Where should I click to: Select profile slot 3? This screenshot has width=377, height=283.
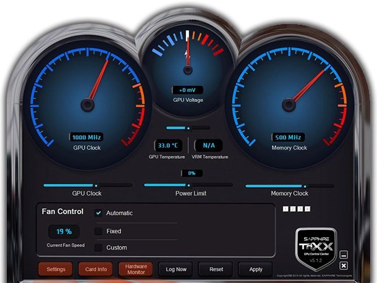tap(300, 209)
